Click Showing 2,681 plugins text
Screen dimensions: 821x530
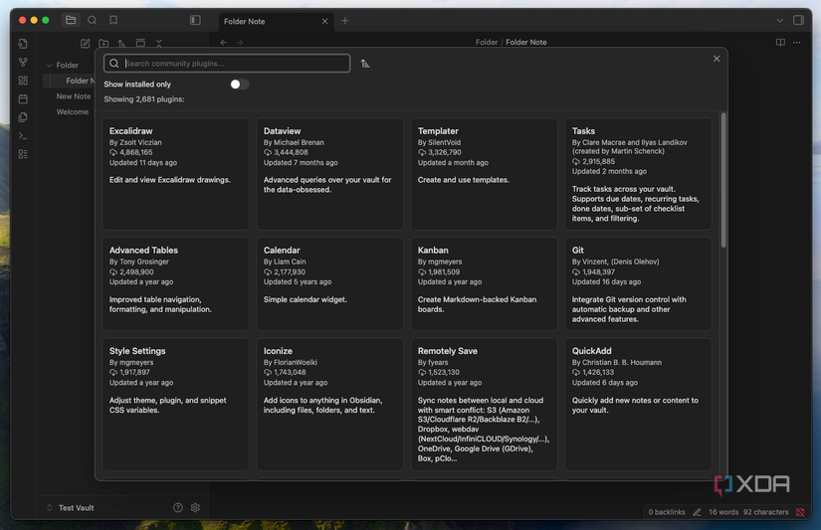(x=144, y=99)
